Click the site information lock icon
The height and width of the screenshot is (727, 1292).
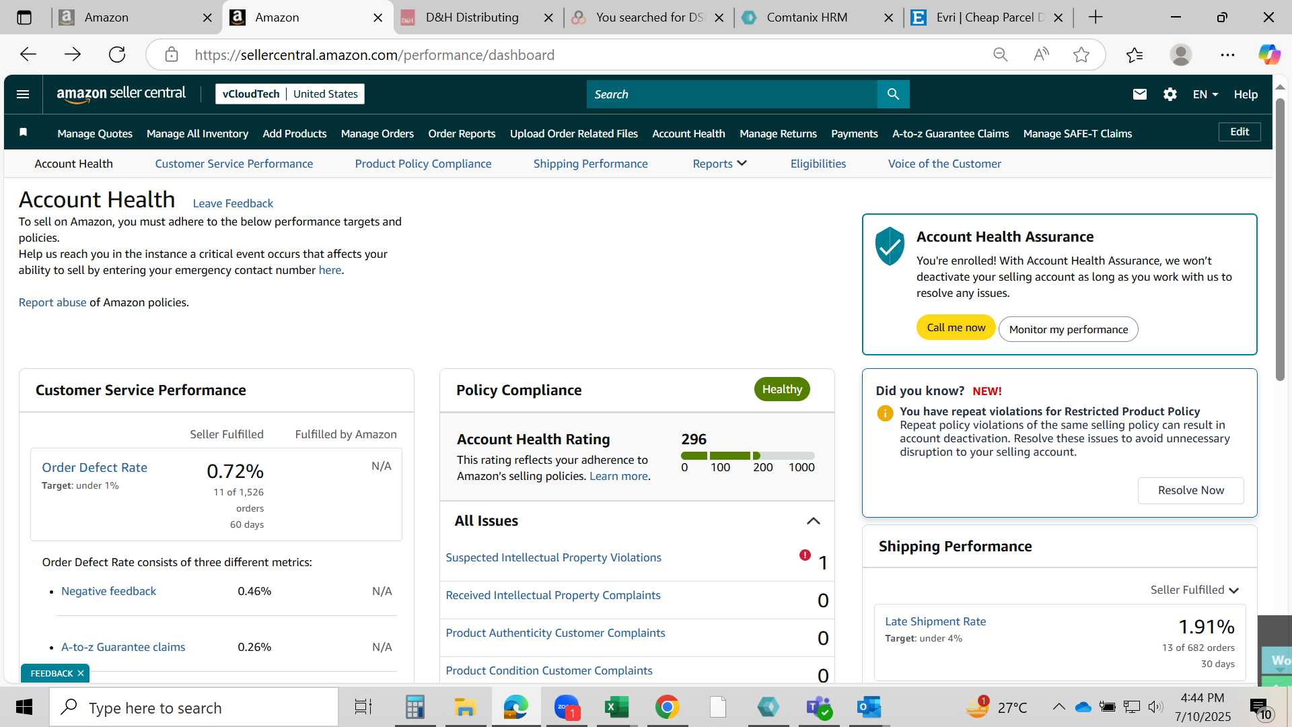pyautogui.click(x=172, y=55)
